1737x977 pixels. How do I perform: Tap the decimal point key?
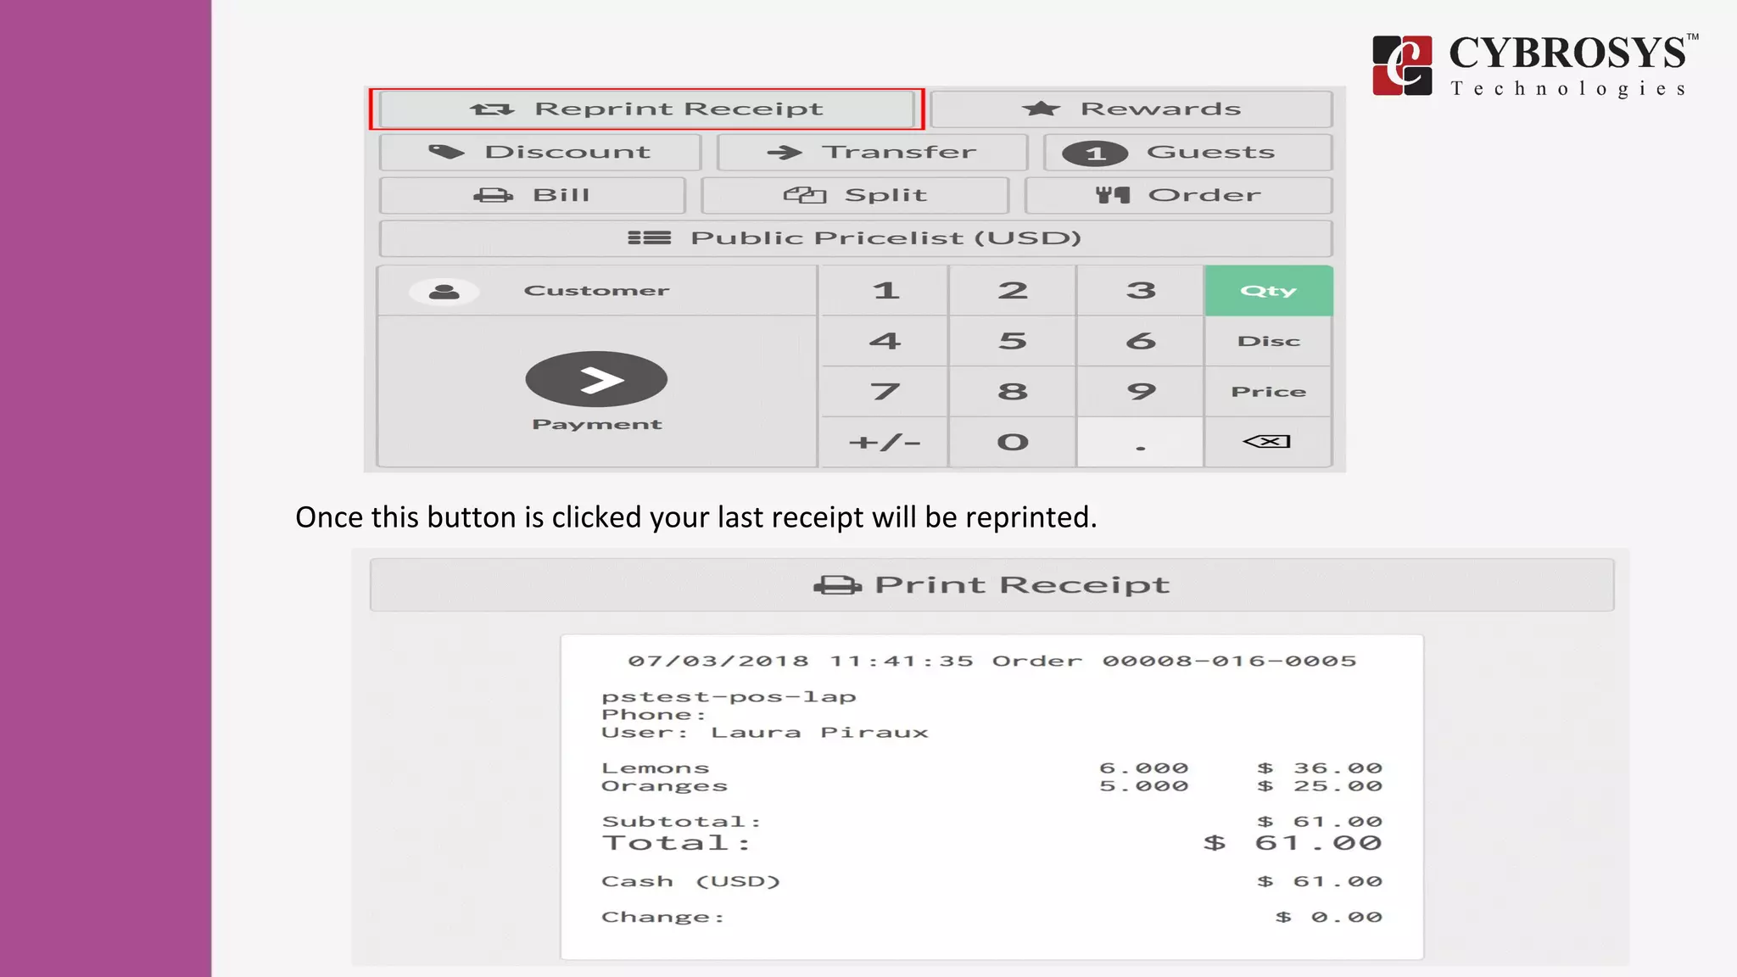[1141, 442]
